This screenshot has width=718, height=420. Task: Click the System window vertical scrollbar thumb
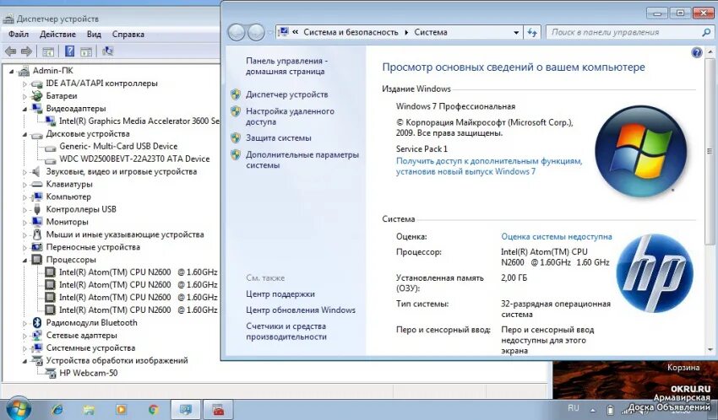click(710, 152)
